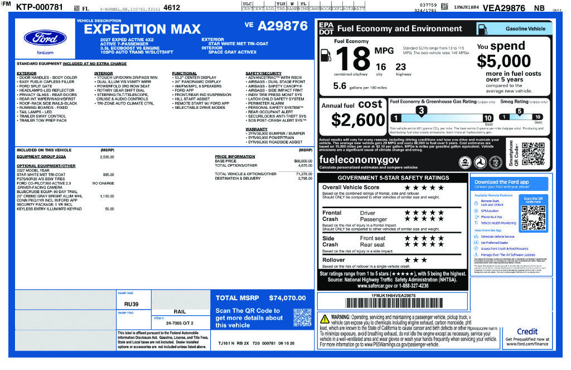Viewport: 571px width, 370px height.
Task: Click the blue Ford oval logo
Action: [x=45, y=38]
